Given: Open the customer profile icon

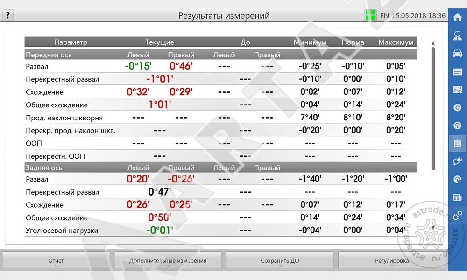Looking at the screenshot, I should point(457,36).
